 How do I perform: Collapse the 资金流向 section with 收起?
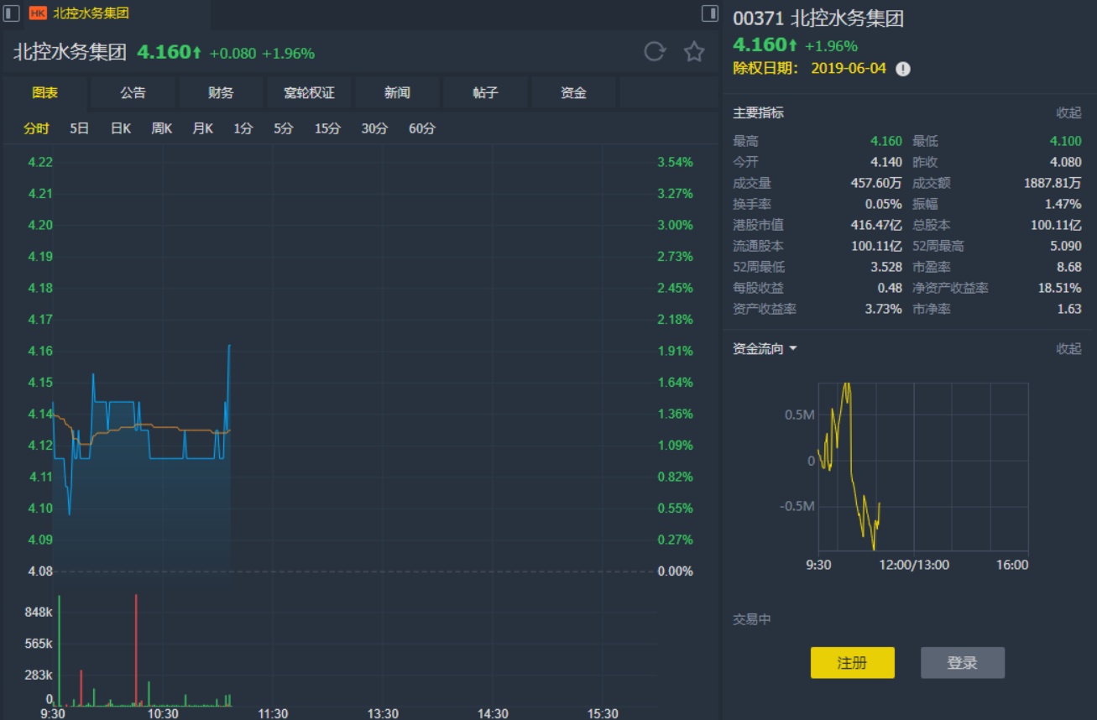click(x=1068, y=349)
